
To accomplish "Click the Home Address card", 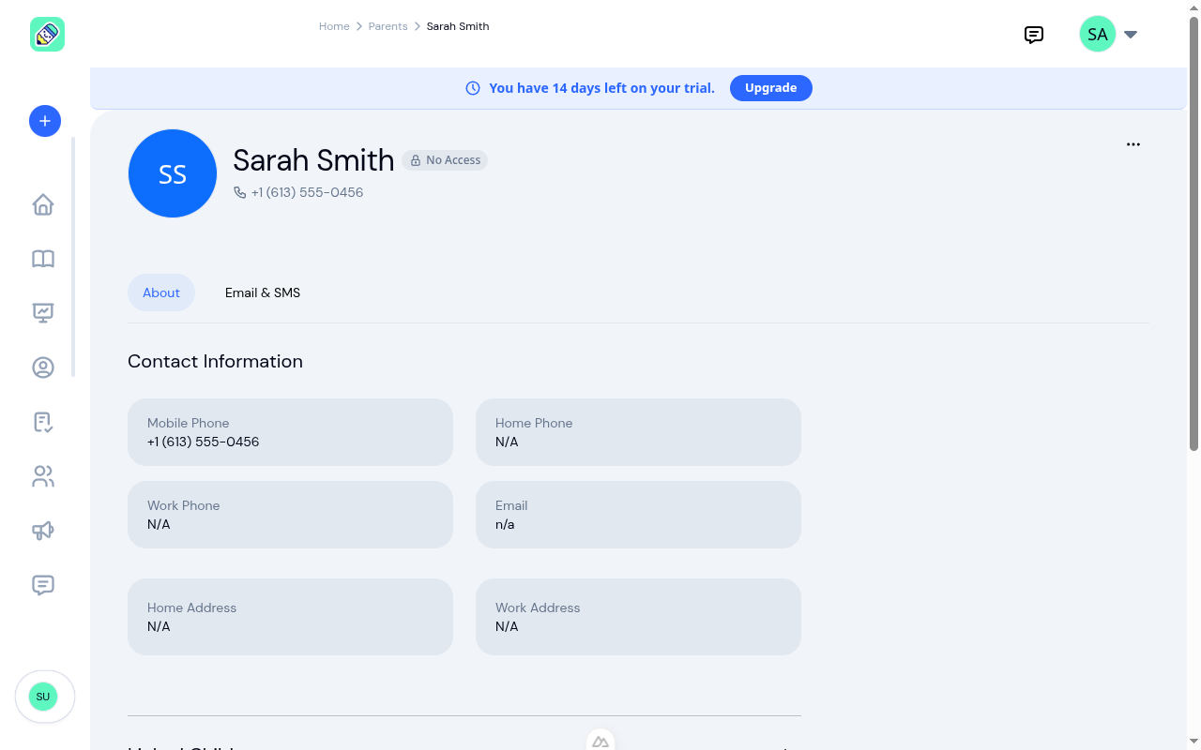I will click(290, 617).
